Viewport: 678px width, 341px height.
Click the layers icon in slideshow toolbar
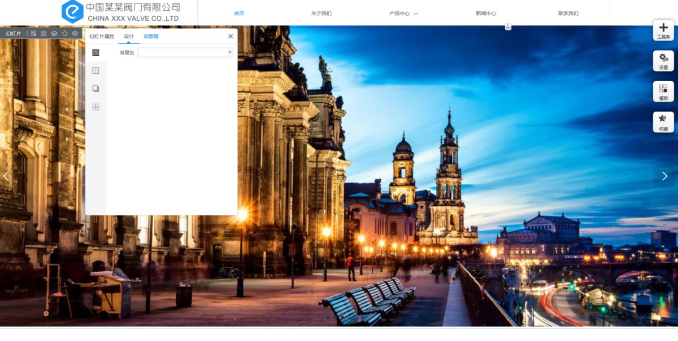point(54,33)
